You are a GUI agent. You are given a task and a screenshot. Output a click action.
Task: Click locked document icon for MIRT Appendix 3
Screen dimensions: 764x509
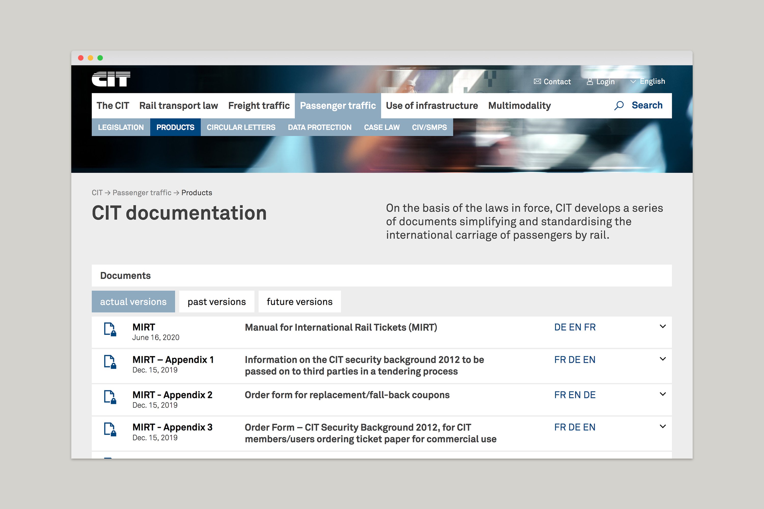pyautogui.click(x=110, y=429)
